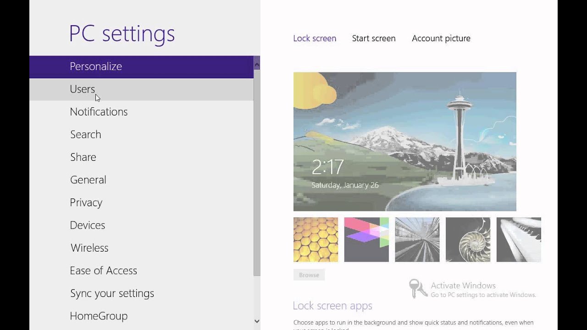587x330 pixels.
Task: Select the Lock screen tab
Action: click(x=315, y=38)
